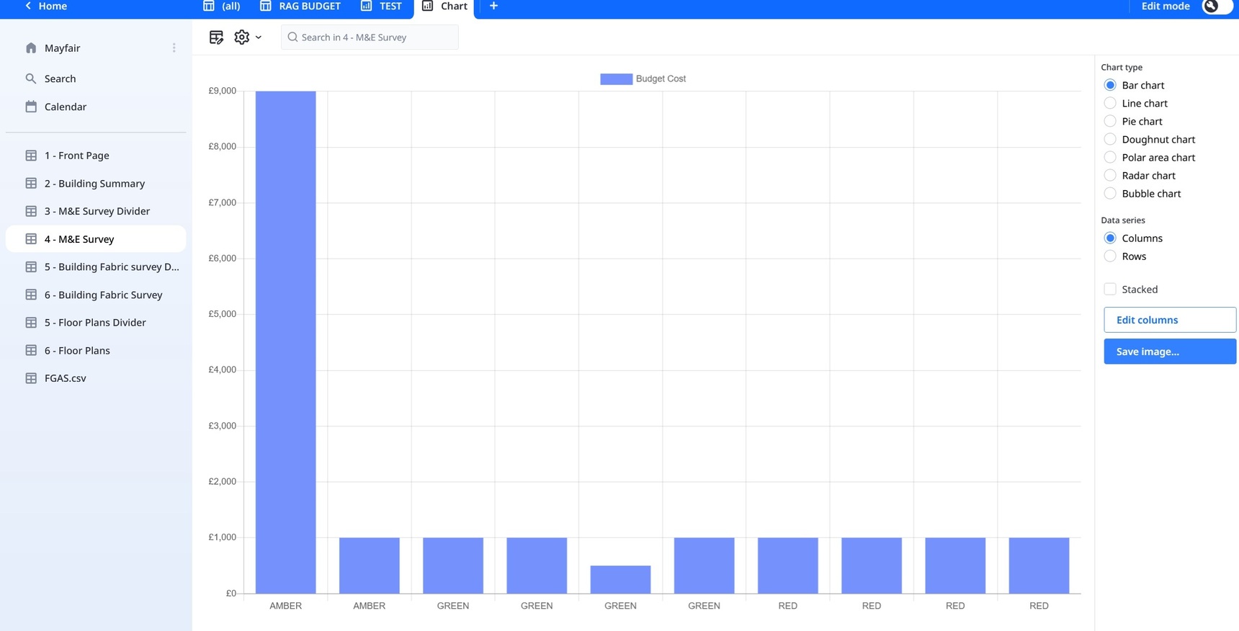Click the Search magnifier icon in sidebar
This screenshot has height=631, width=1239.
pos(31,79)
